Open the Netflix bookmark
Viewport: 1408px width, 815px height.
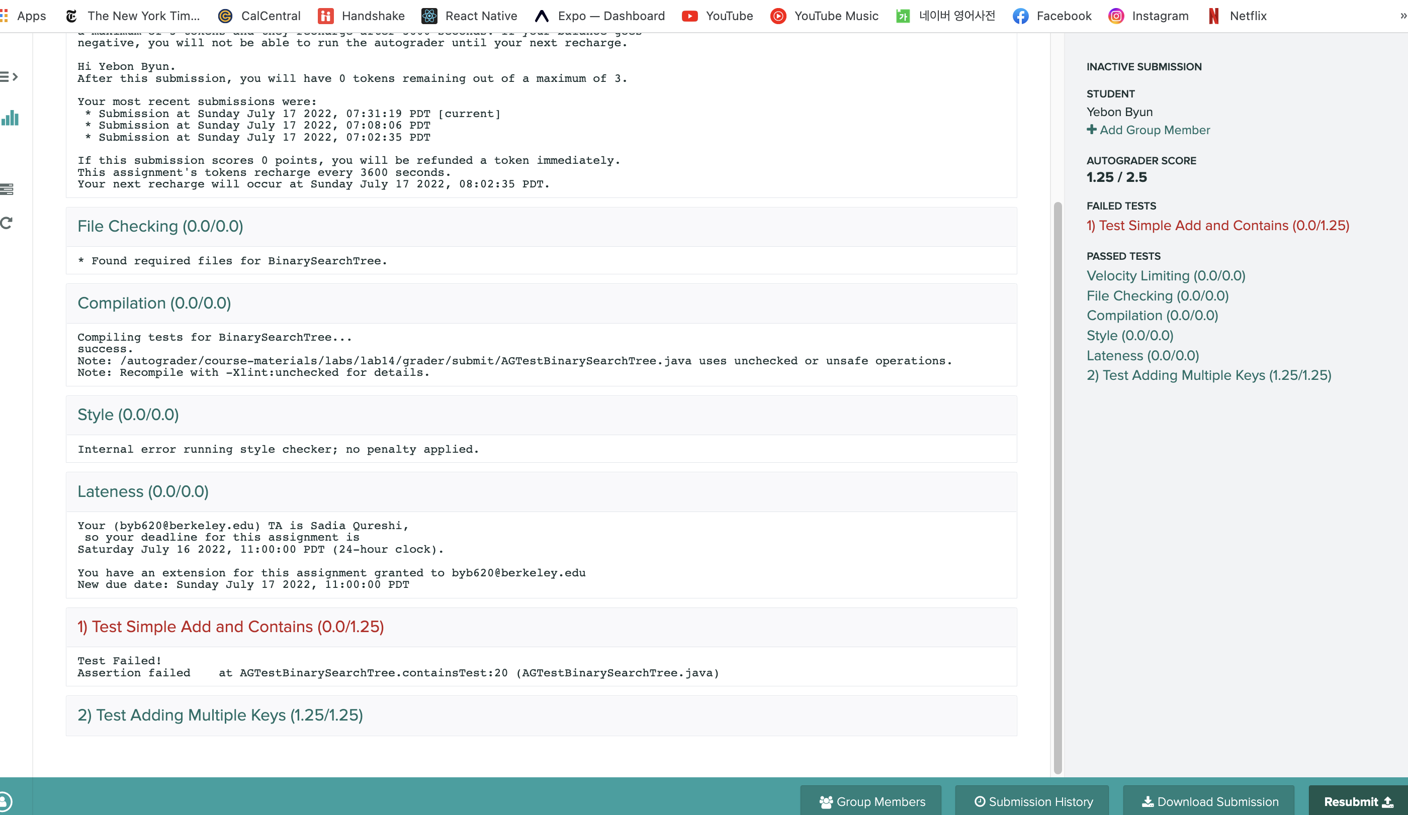pos(1237,16)
